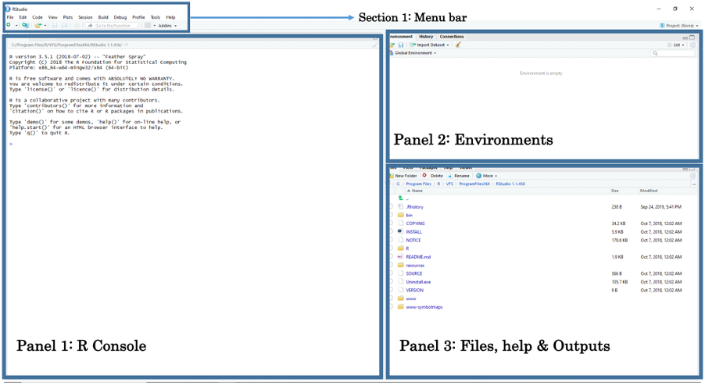Click the New File icon in the toolbar

pyautogui.click(x=9, y=26)
